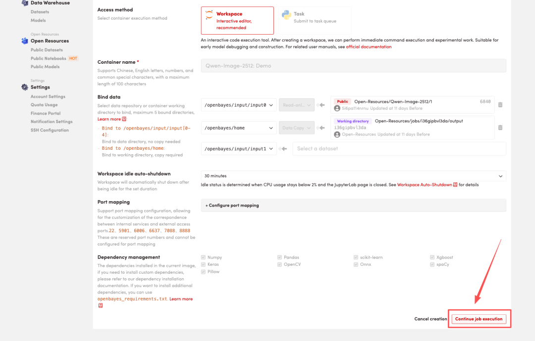Toggle the Numpy dependency checkbox
The image size is (535, 341).
(x=203, y=257)
